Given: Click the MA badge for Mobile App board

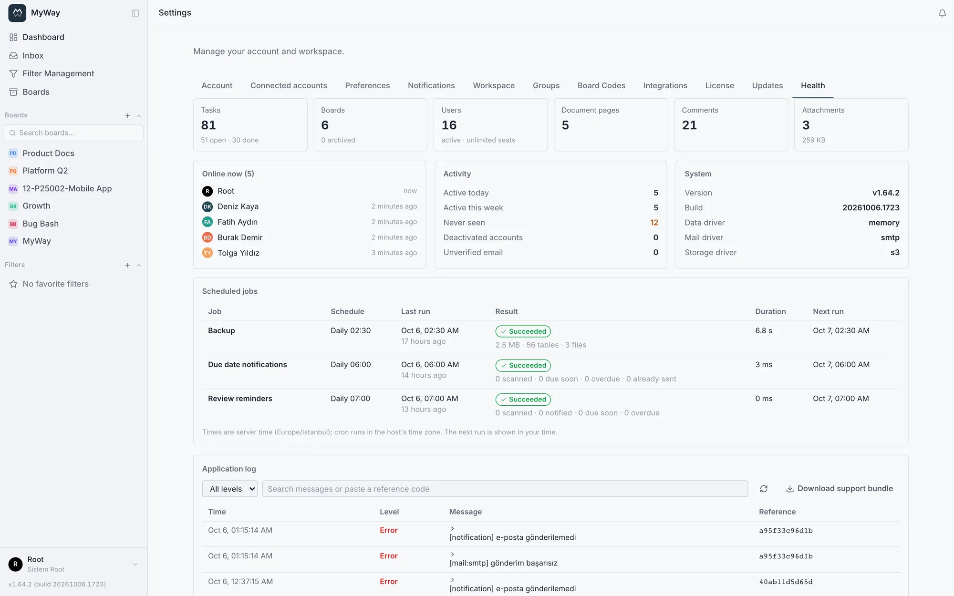Looking at the screenshot, I should click(13, 189).
